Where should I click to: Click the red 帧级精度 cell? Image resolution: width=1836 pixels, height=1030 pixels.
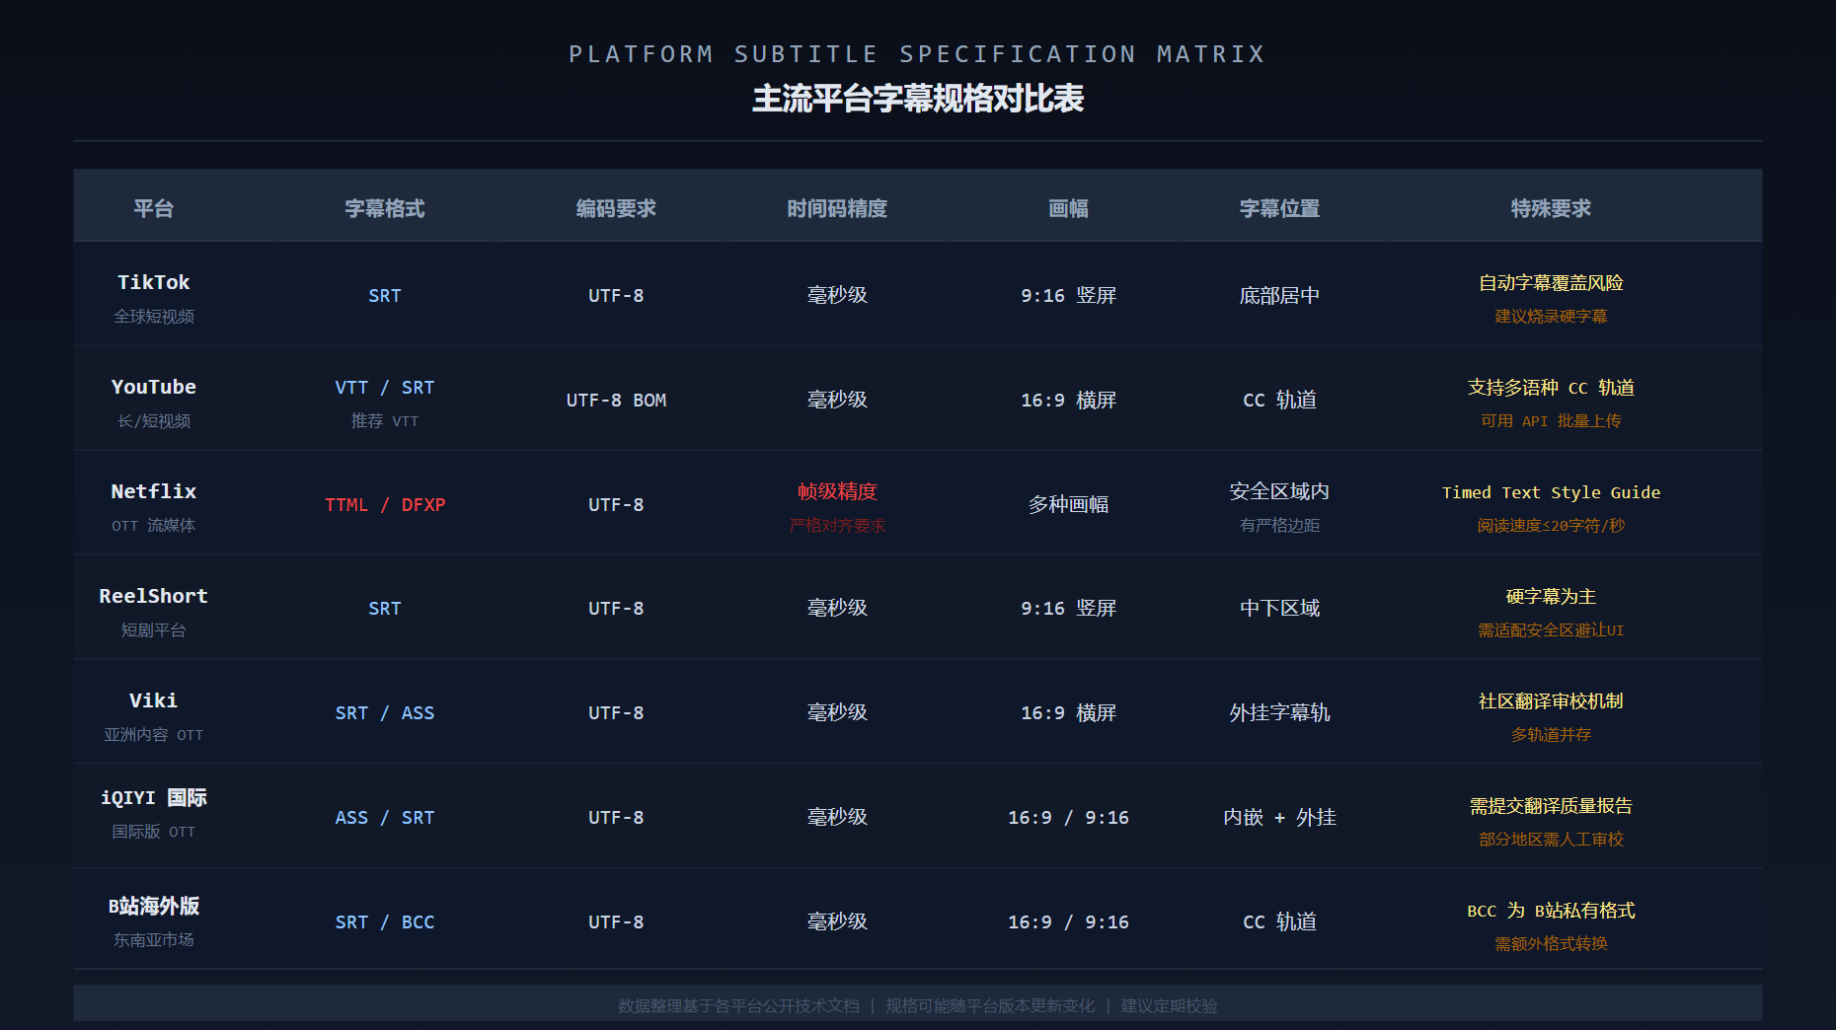(x=837, y=491)
